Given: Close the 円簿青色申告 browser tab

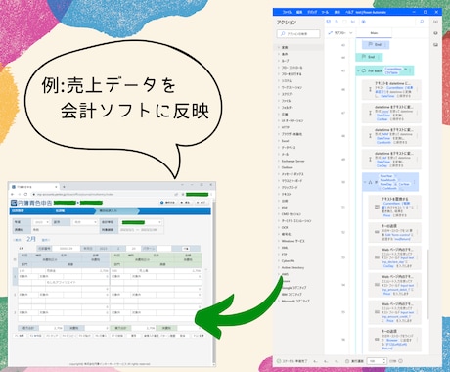Looking at the screenshot, I should 56,187.
